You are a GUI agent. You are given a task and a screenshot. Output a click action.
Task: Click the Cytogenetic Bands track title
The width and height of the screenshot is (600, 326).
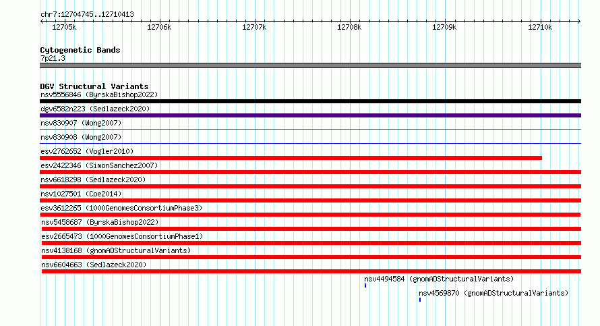click(80, 50)
